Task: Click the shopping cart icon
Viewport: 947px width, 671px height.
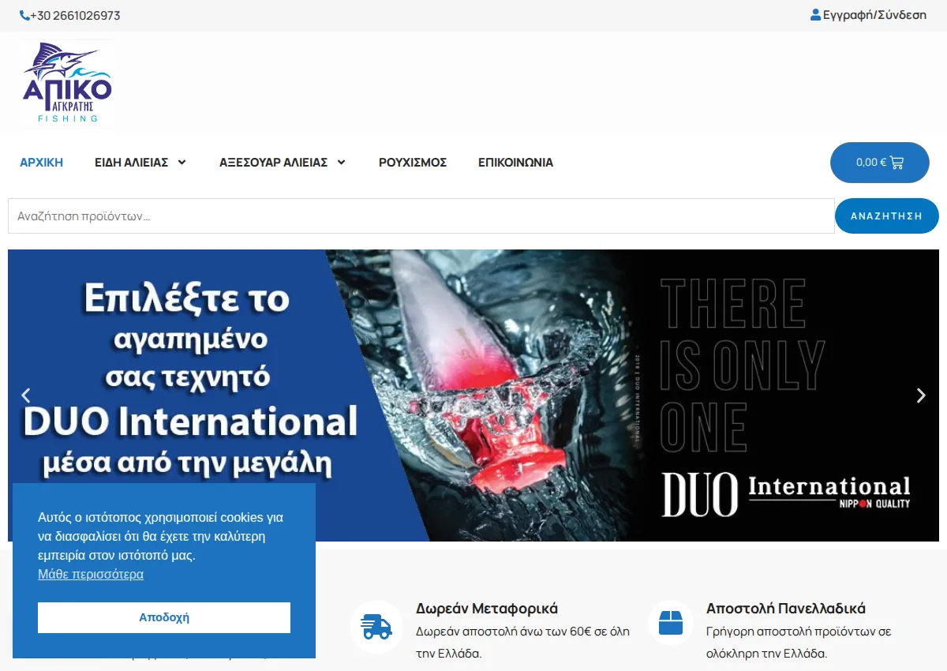Action: tap(896, 163)
